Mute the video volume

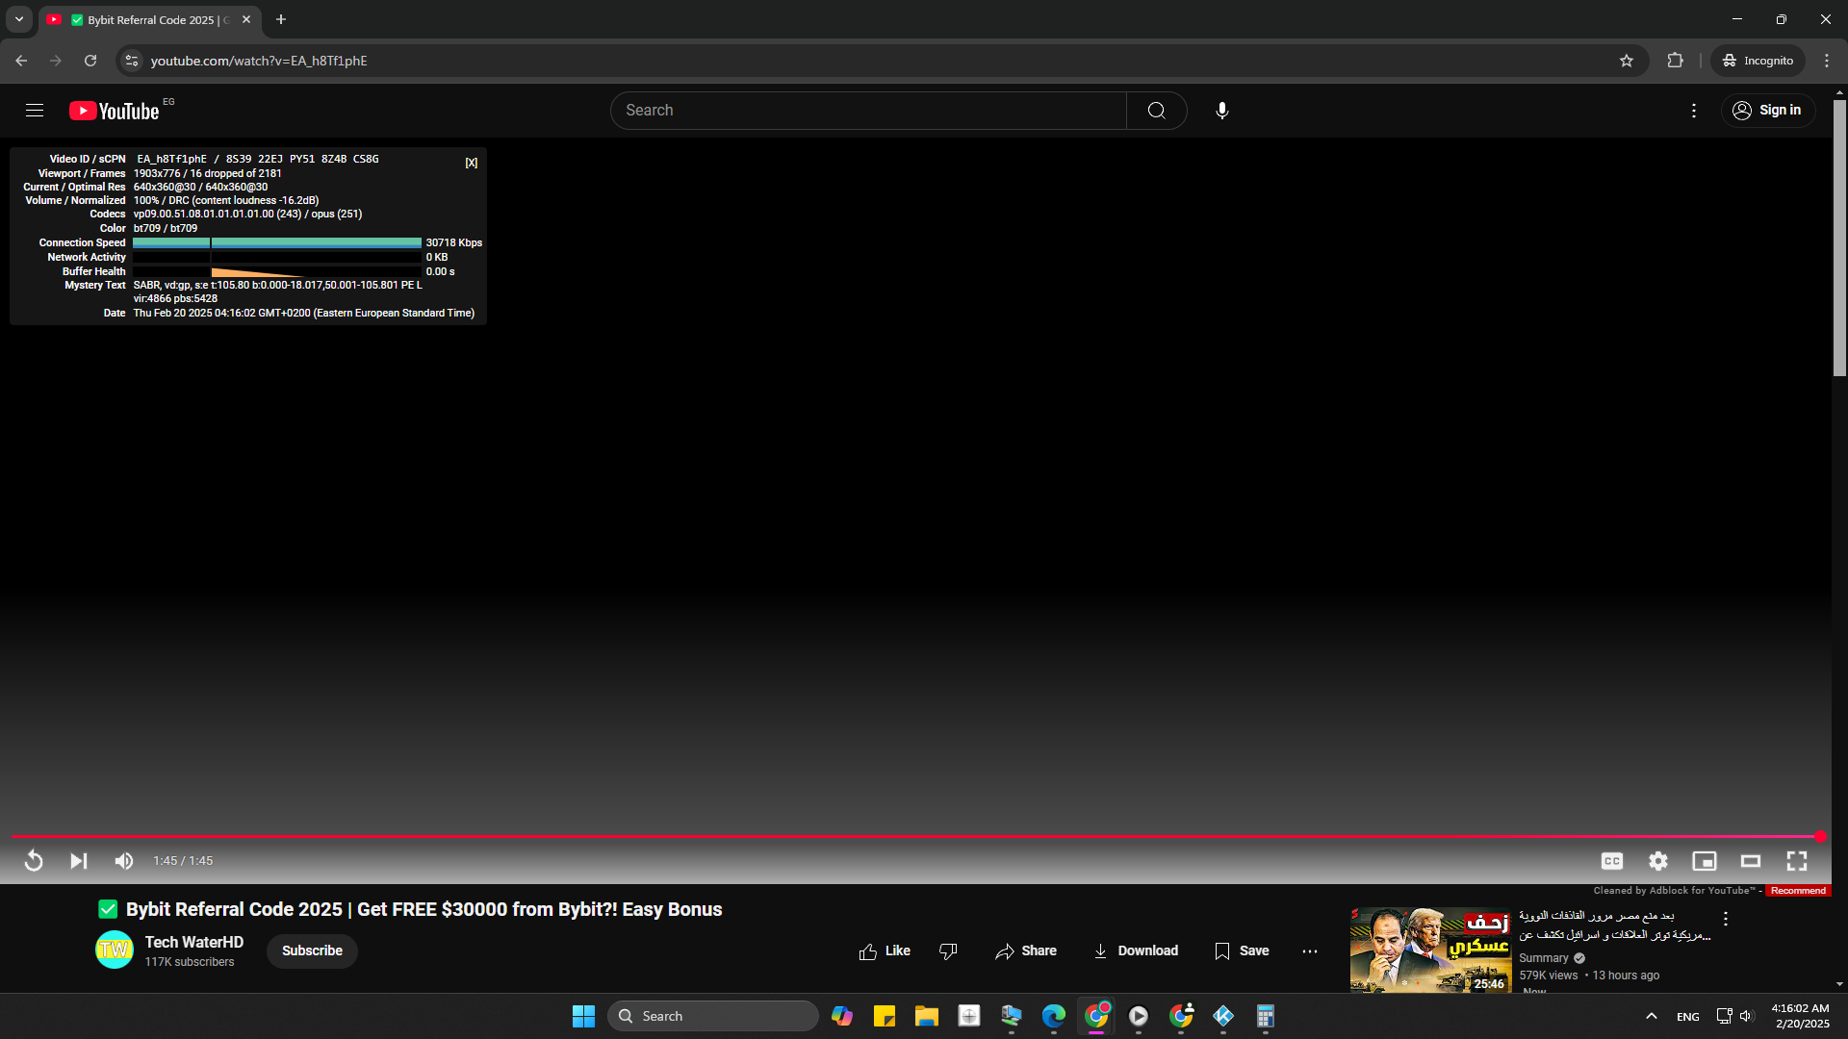(x=124, y=861)
